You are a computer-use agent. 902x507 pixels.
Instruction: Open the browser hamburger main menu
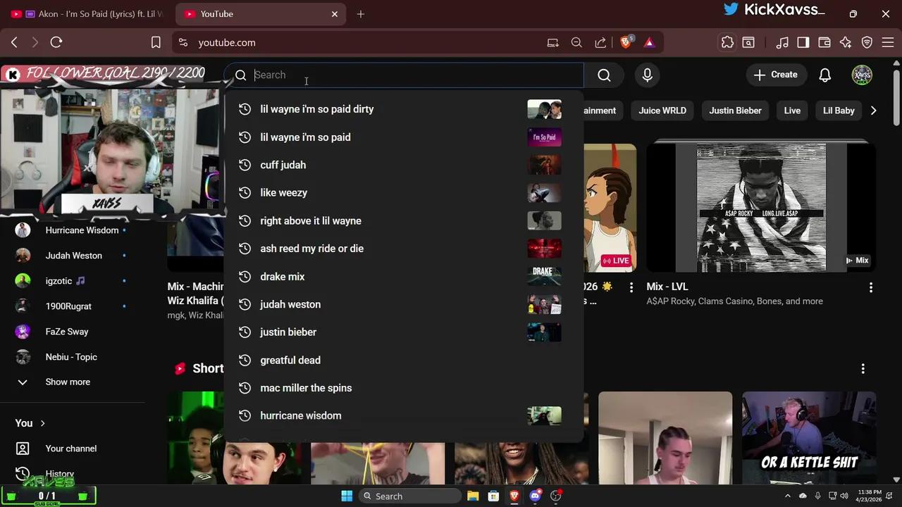[x=888, y=42]
